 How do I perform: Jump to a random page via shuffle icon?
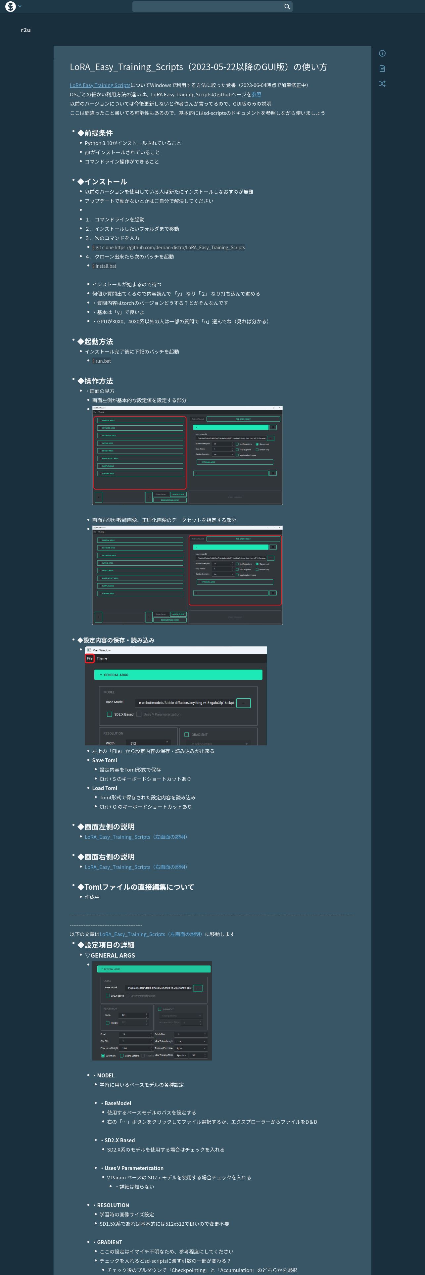click(382, 84)
